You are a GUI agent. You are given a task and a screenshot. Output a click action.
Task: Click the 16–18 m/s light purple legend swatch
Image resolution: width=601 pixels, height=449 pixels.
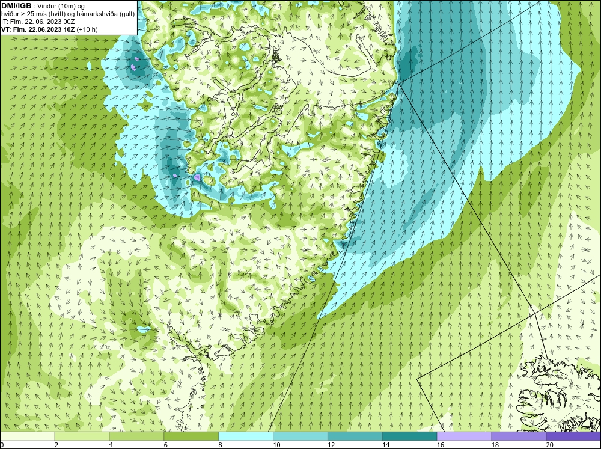(x=464, y=436)
